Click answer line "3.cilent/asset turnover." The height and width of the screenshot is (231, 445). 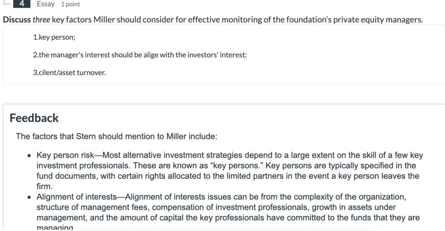[x=69, y=72]
